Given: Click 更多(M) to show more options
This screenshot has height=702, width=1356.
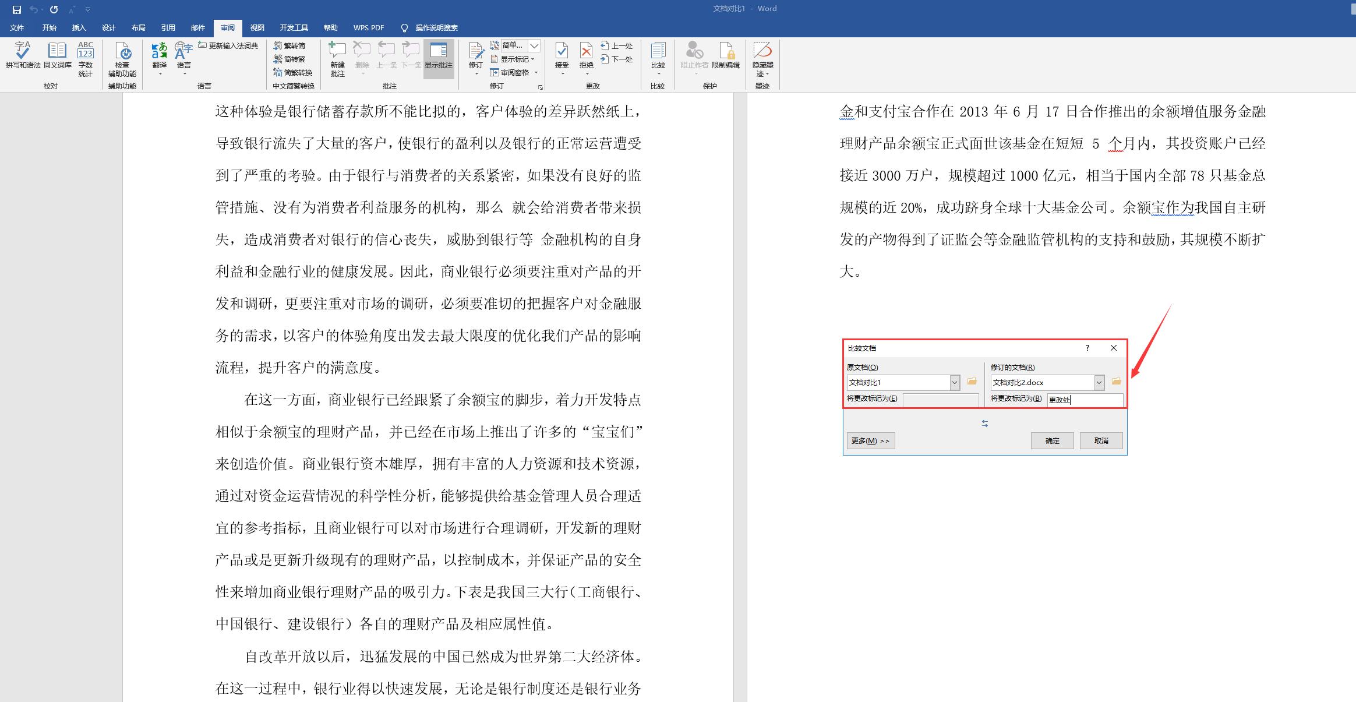Looking at the screenshot, I should (870, 440).
